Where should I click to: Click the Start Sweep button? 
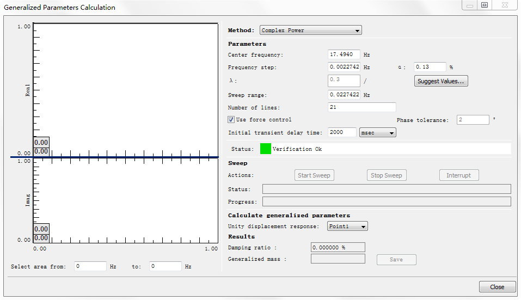tap(314, 175)
